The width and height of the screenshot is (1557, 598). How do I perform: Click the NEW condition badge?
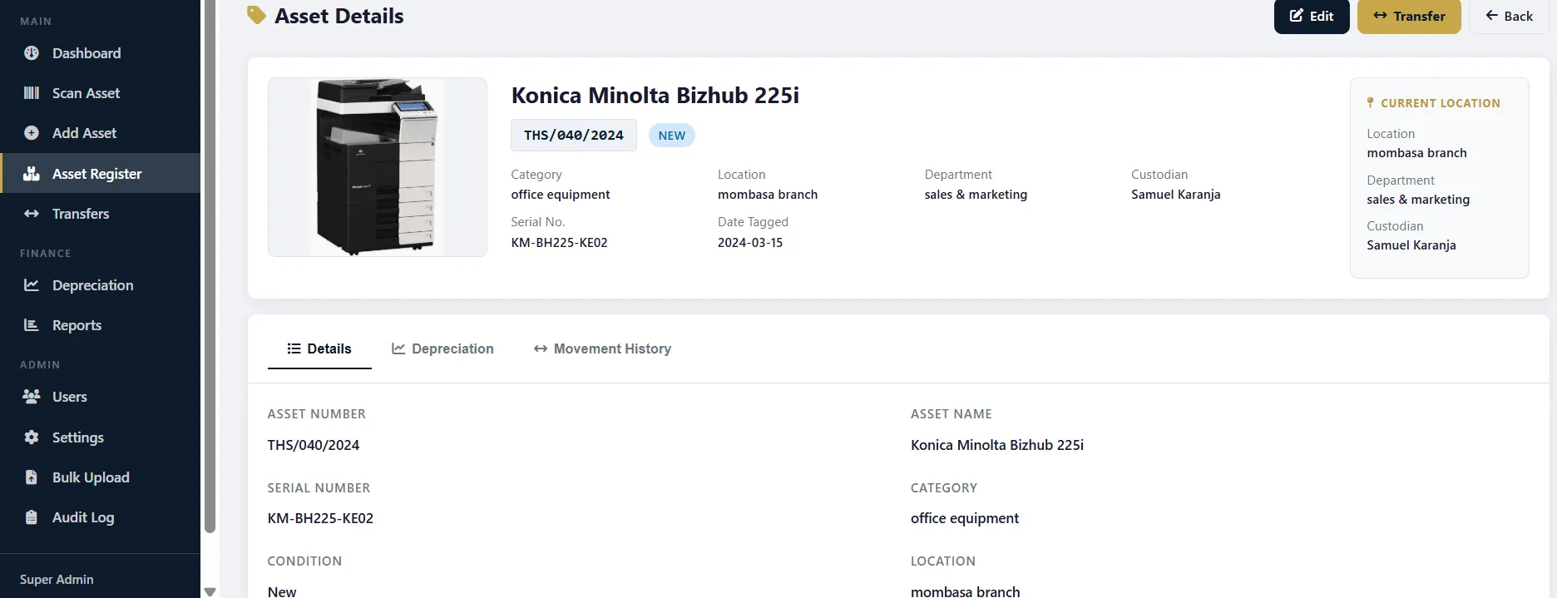pos(672,136)
